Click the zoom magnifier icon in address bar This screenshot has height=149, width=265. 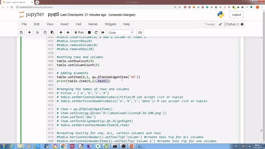[175, 7]
